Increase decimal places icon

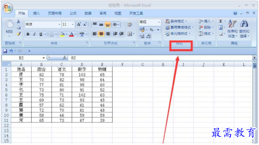tap(142, 36)
